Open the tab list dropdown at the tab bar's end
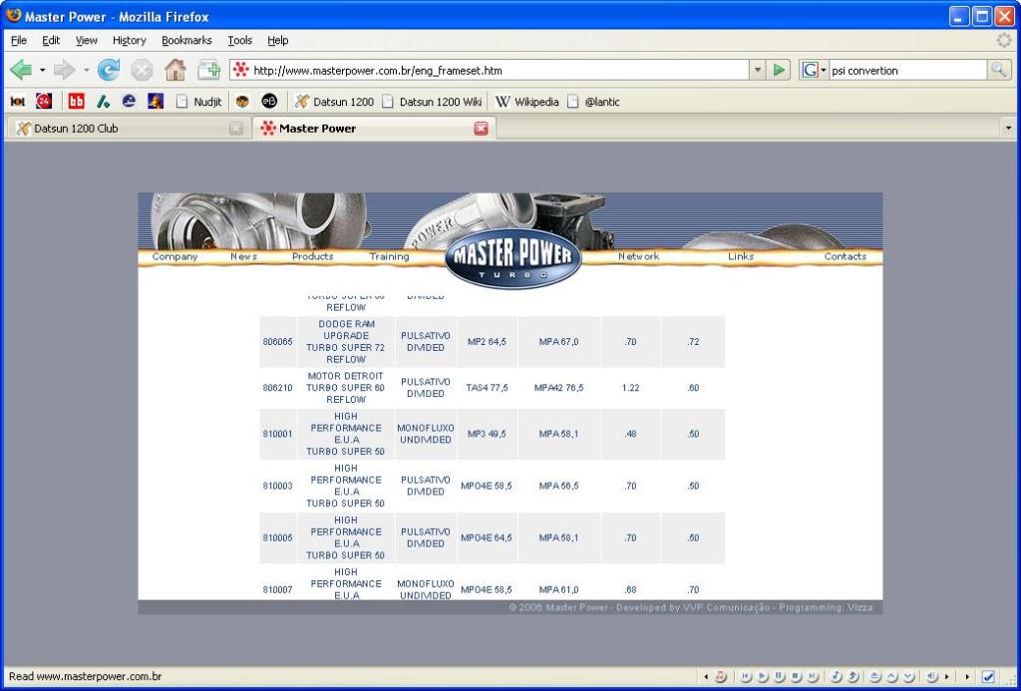The image size is (1021, 691). (x=1009, y=129)
